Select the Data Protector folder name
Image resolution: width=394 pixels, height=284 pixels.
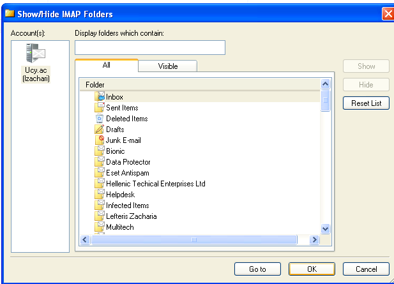128,162
